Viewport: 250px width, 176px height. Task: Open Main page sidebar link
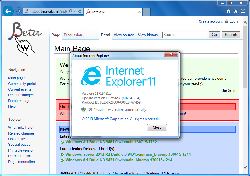pos(16,78)
